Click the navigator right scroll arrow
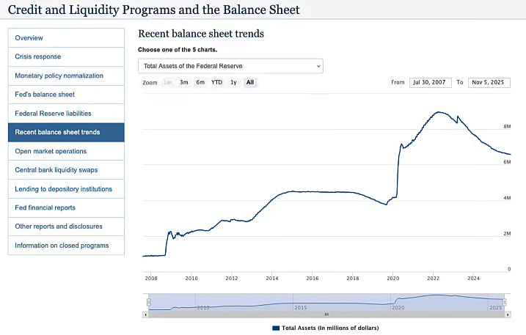The height and width of the screenshot is (335, 526). tap(508, 314)
